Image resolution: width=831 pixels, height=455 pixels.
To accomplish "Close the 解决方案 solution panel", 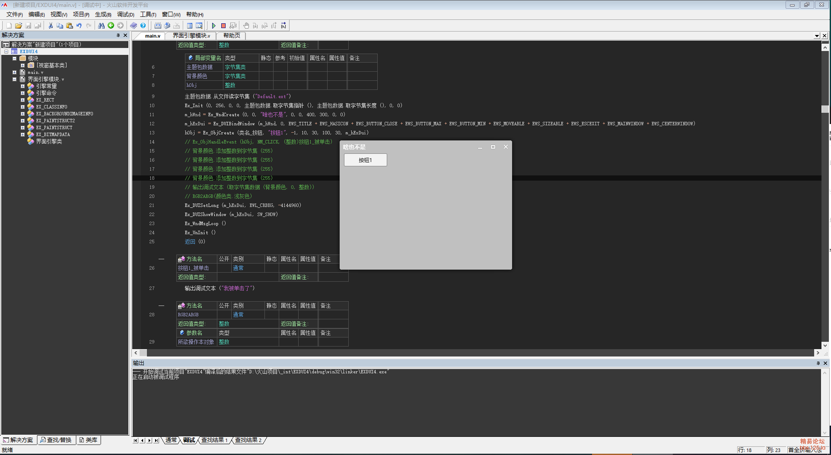I will tap(125, 35).
